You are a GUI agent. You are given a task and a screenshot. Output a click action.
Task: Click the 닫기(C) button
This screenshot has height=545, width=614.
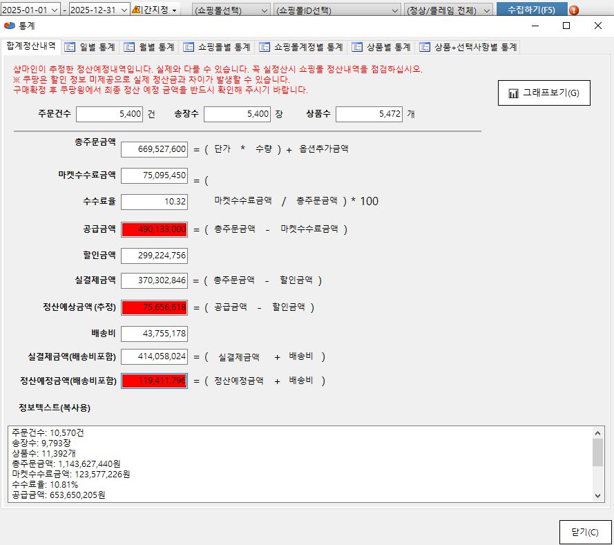(585, 532)
